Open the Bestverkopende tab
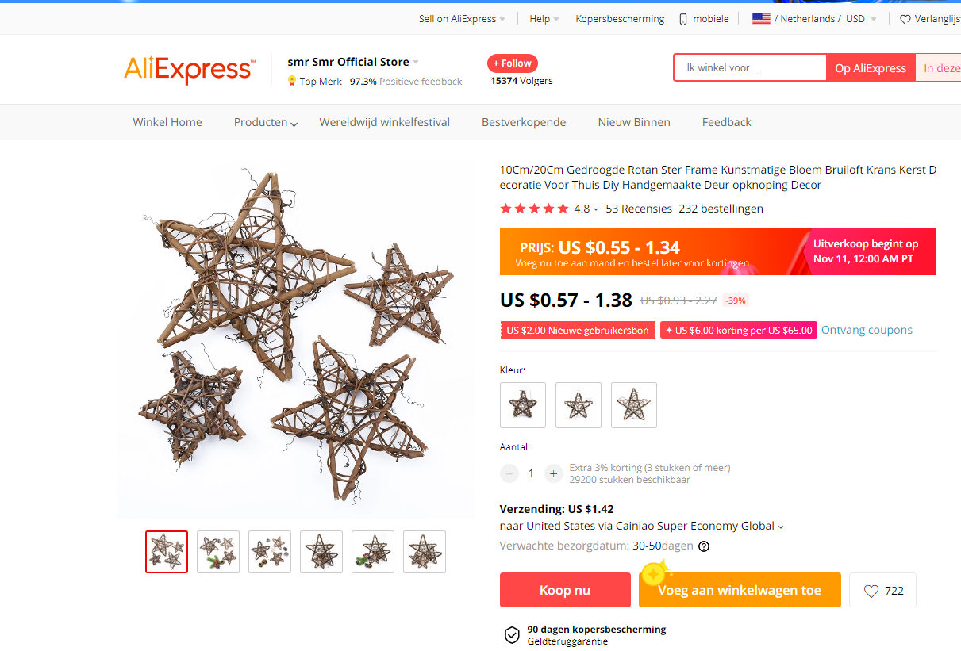This screenshot has height=651, width=961. point(524,122)
